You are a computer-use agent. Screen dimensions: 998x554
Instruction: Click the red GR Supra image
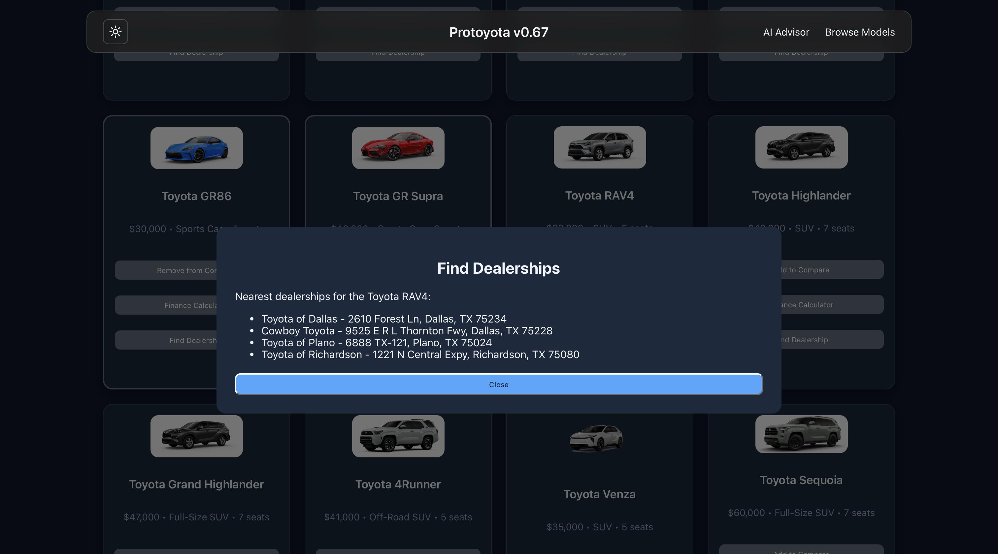(x=398, y=148)
